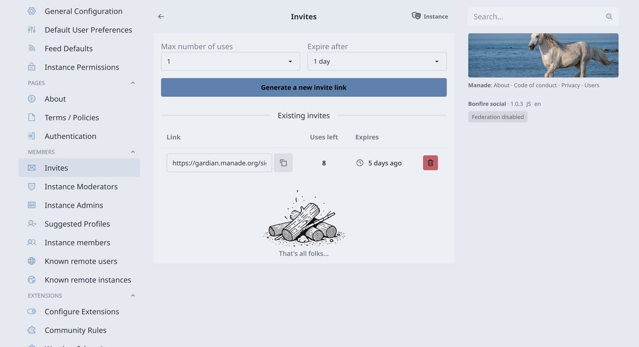Viewport: 639px width, 347px height.
Task: Click the Known remote users globe icon
Action: (31, 261)
